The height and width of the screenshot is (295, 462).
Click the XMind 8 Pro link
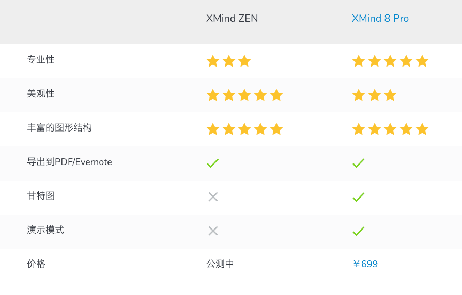(x=380, y=19)
